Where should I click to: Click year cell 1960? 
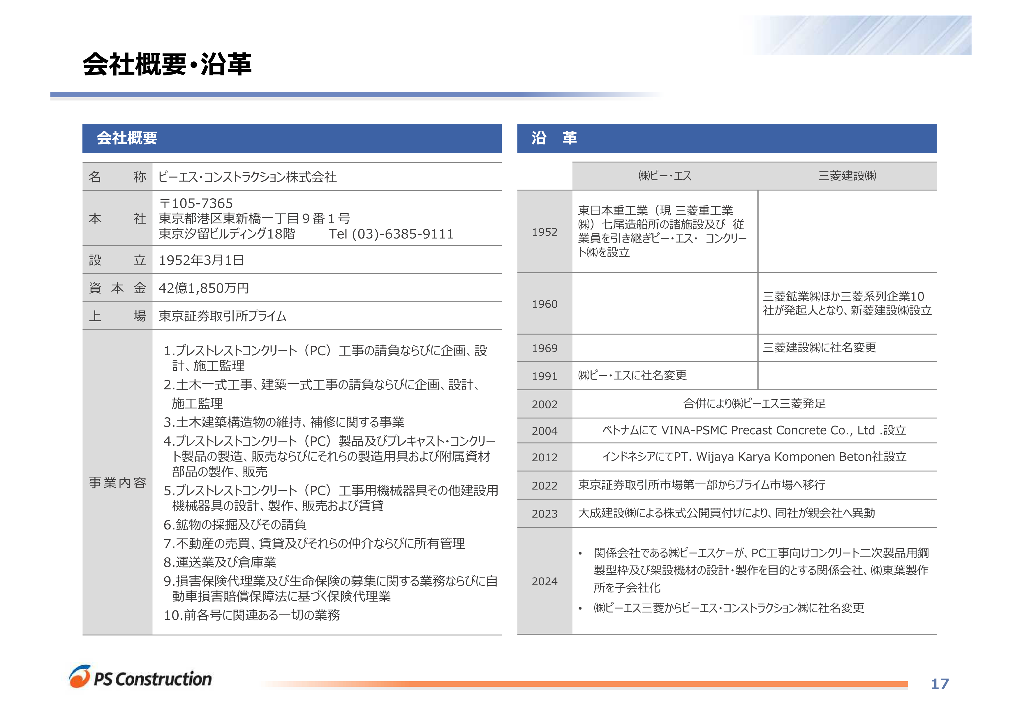545,304
